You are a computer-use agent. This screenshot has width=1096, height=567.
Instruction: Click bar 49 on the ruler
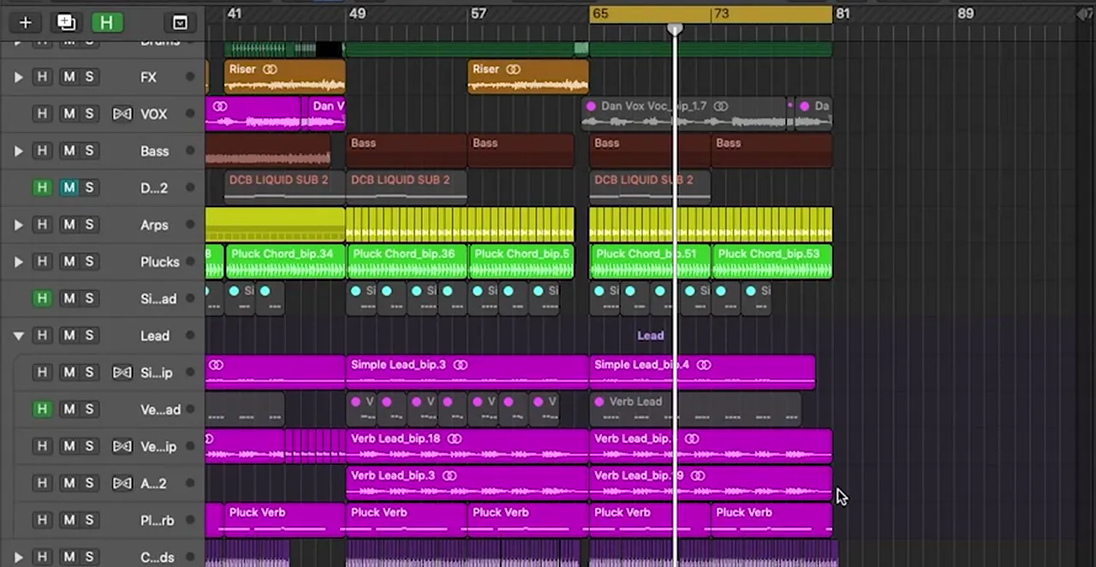click(357, 14)
